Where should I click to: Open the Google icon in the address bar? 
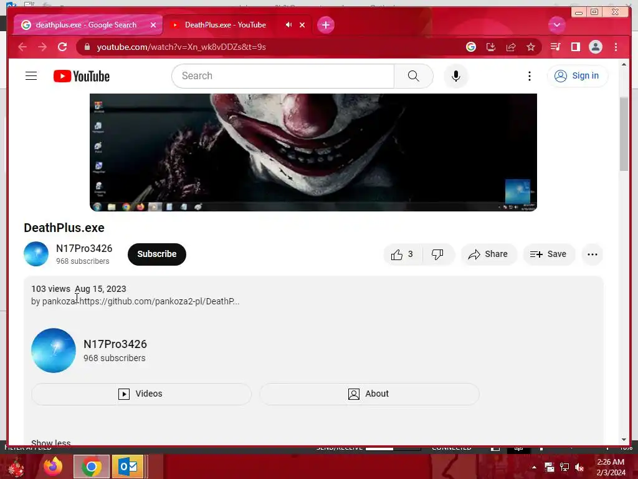point(471,47)
